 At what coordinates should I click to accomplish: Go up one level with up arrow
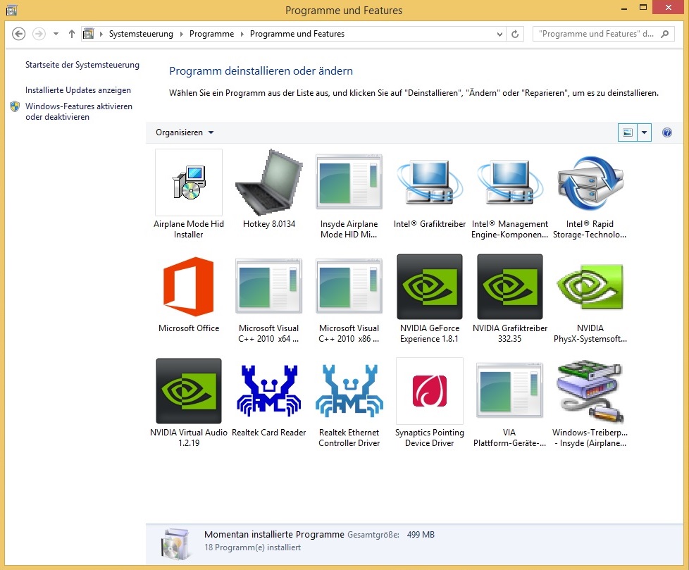point(72,34)
